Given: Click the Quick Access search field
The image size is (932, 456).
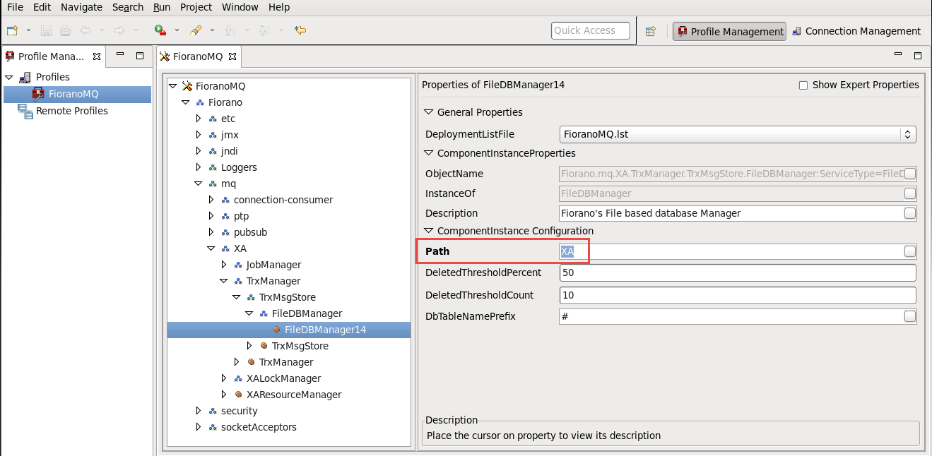Looking at the screenshot, I should point(591,30).
